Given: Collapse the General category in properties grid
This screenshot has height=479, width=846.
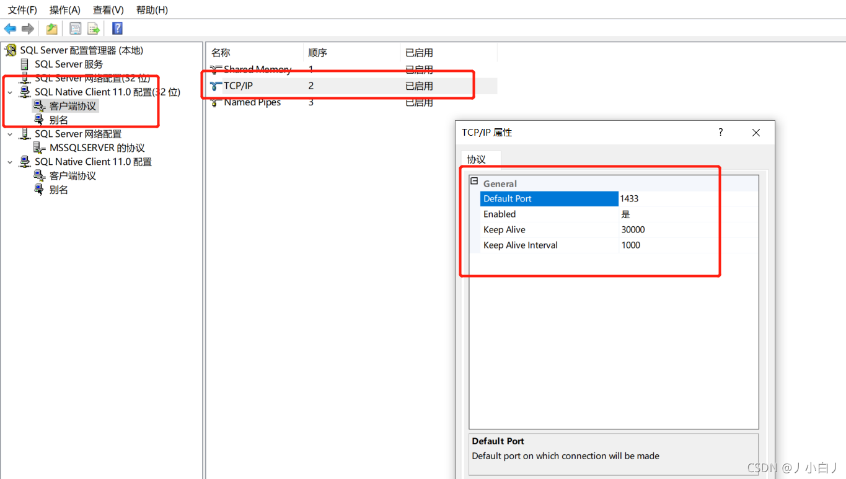Looking at the screenshot, I should [x=474, y=182].
